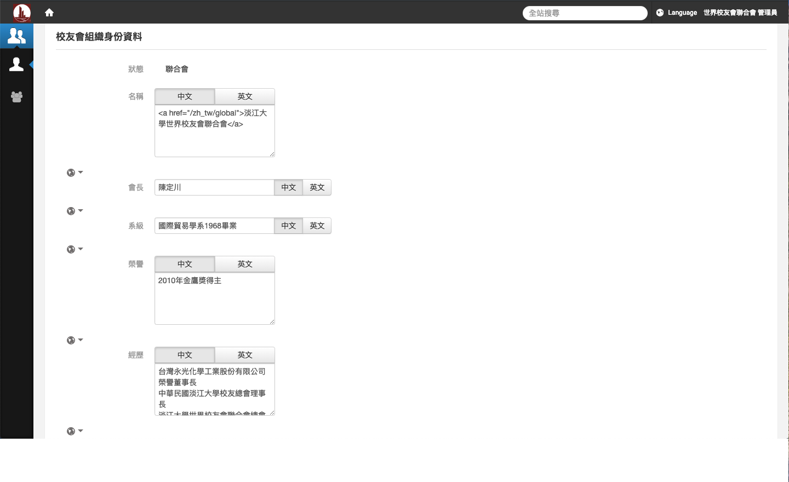This screenshot has width=789, height=482.
Task: Click the university logo in top-left corner
Action: click(22, 12)
